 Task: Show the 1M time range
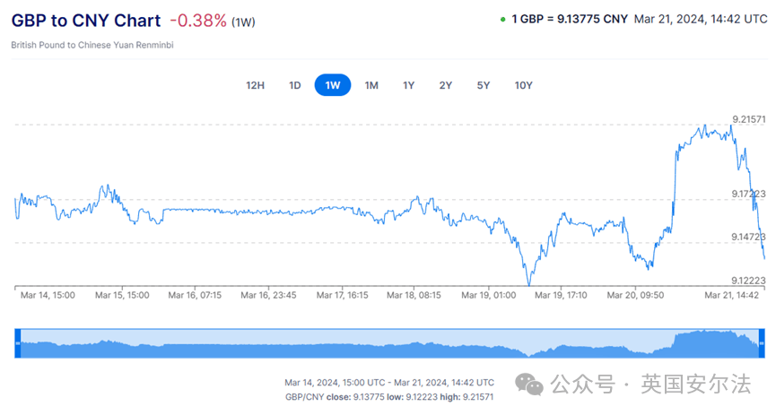pyautogui.click(x=371, y=85)
